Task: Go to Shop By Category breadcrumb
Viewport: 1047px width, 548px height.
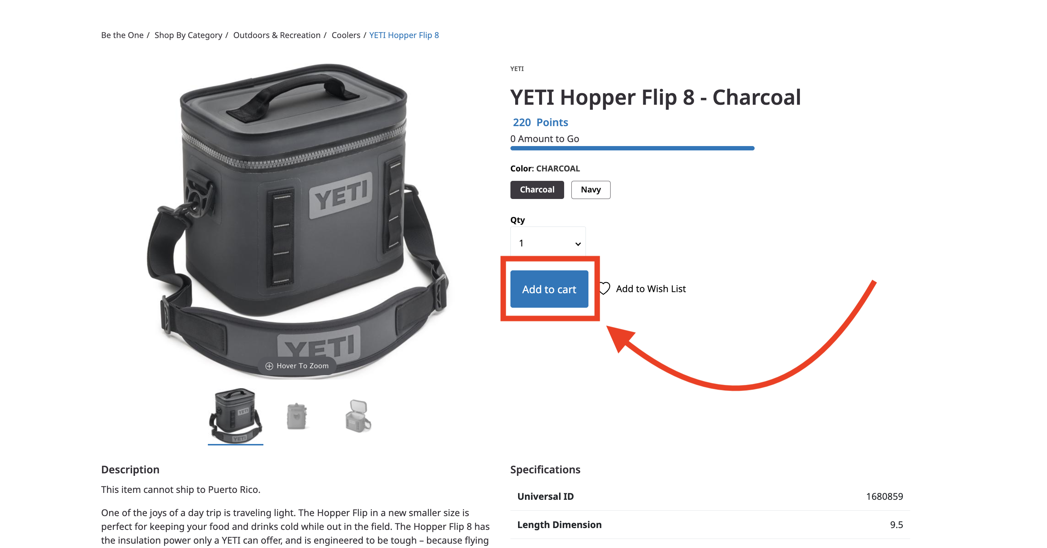Action: tap(188, 35)
